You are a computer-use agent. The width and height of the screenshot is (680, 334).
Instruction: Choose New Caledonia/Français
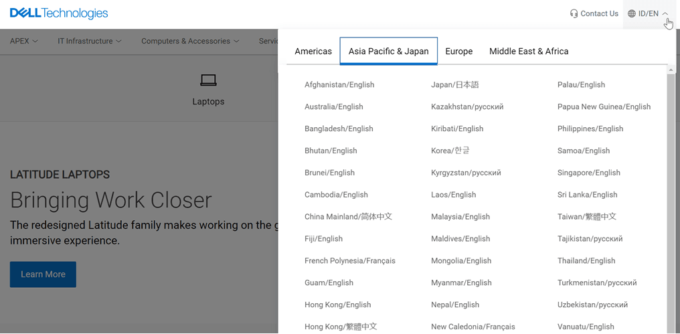click(473, 327)
